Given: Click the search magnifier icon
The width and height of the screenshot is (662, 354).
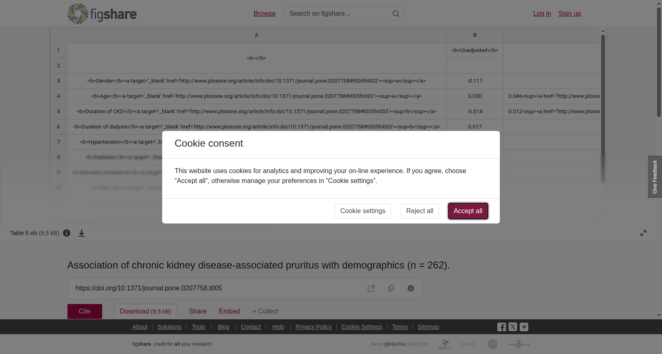Looking at the screenshot, I should [396, 14].
